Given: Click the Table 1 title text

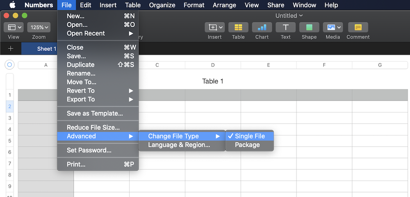Looking at the screenshot, I should [x=213, y=81].
